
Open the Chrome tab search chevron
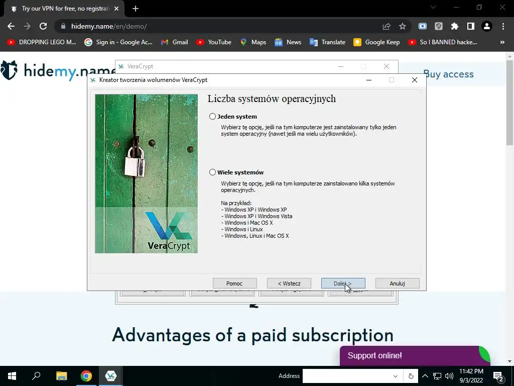[x=433, y=7]
